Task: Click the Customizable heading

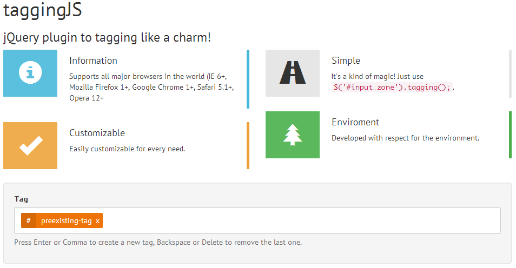Action: pos(97,133)
